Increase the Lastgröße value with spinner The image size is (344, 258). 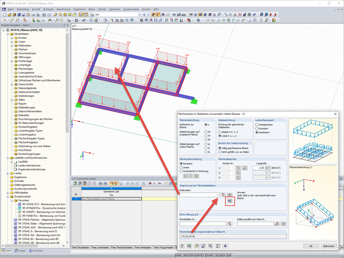pyautogui.click(x=266, y=167)
